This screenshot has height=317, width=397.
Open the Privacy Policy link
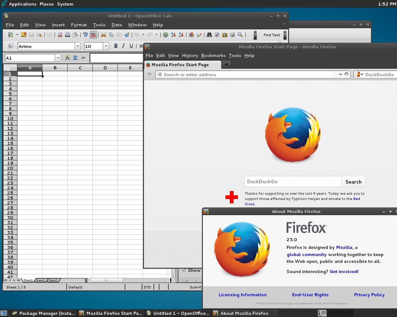click(369, 295)
